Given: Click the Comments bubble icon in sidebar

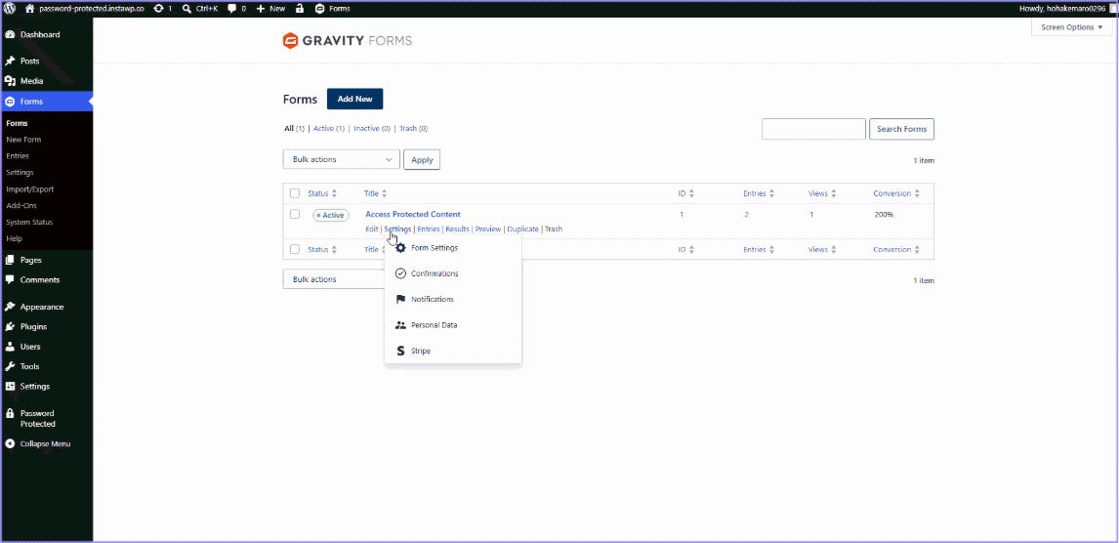Looking at the screenshot, I should click(x=10, y=279).
